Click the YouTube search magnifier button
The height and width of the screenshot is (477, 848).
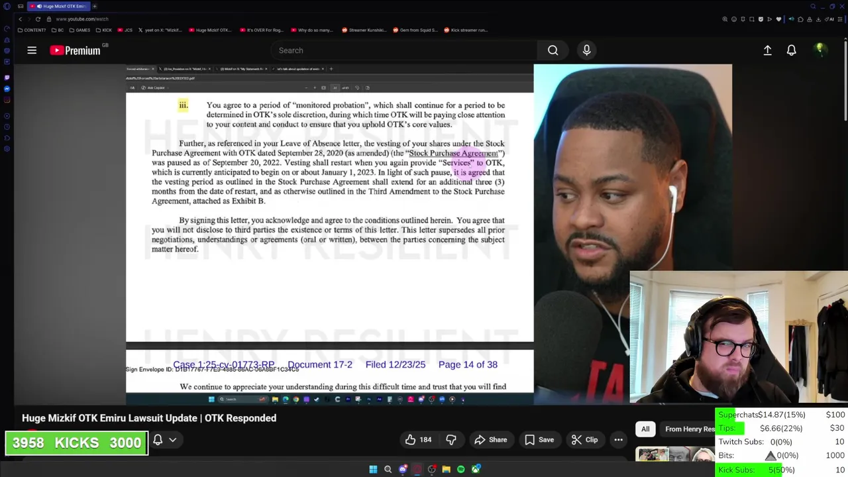coord(553,50)
